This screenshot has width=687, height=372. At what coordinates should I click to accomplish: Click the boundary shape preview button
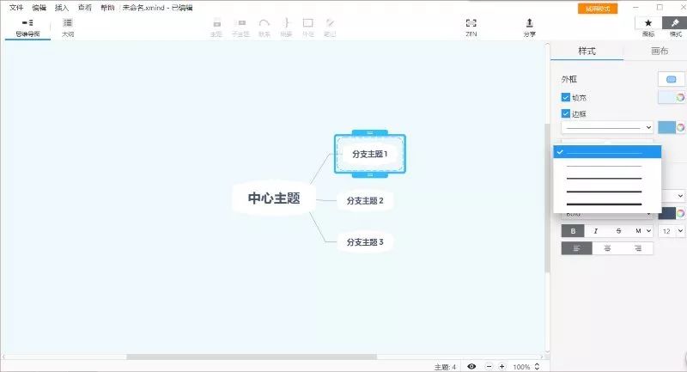pyautogui.click(x=671, y=79)
